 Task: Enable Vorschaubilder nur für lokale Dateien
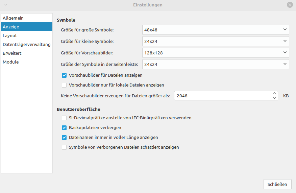coord(64,85)
